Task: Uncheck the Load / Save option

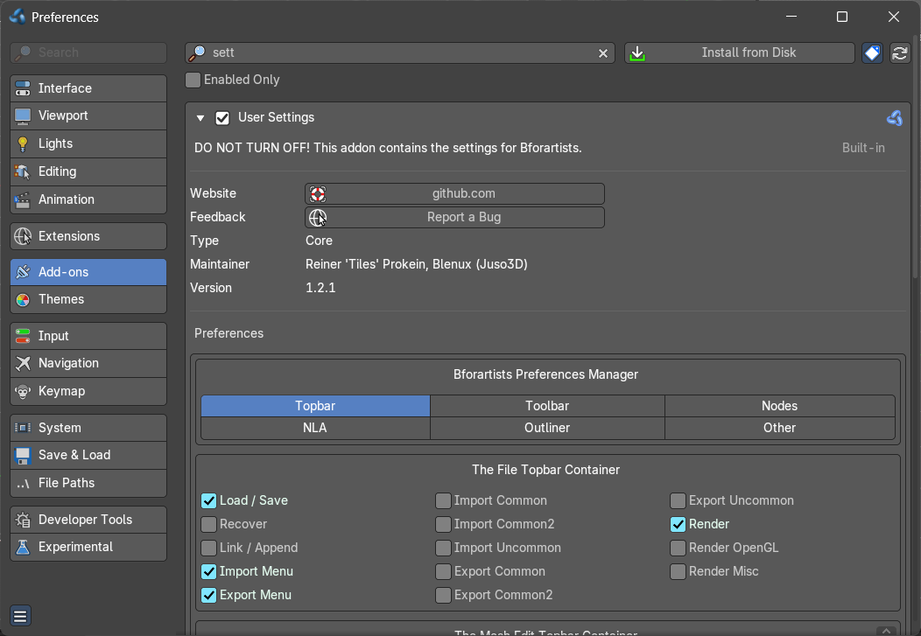Action: point(208,500)
